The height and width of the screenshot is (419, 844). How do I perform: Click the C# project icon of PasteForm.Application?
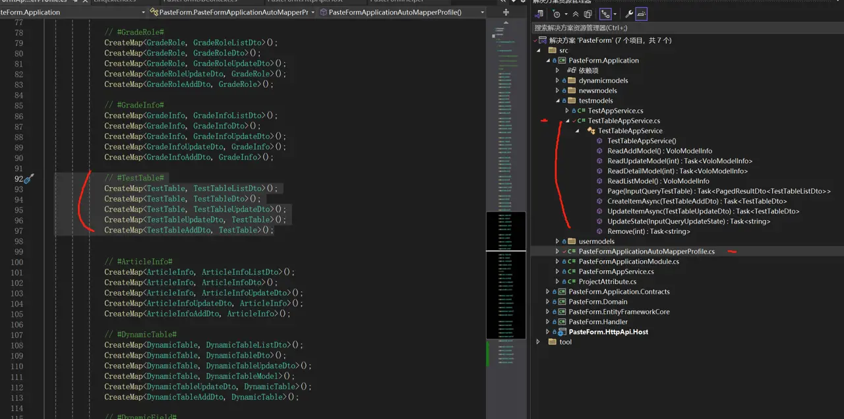562,61
